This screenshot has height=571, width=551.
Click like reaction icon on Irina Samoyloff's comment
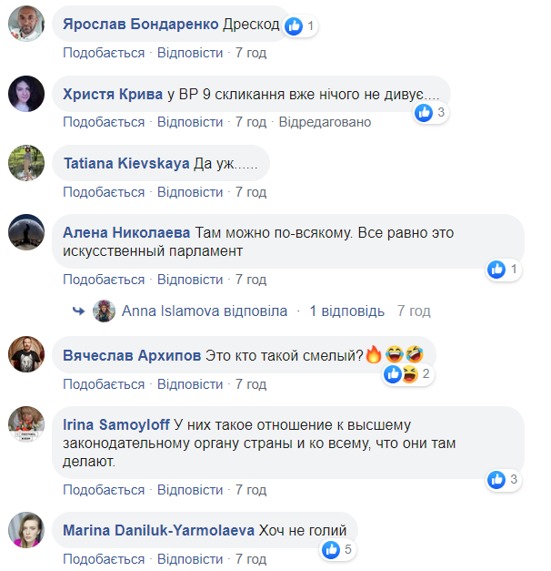(x=496, y=478)
